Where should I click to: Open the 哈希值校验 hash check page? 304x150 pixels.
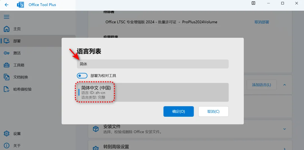pos(38,89)
